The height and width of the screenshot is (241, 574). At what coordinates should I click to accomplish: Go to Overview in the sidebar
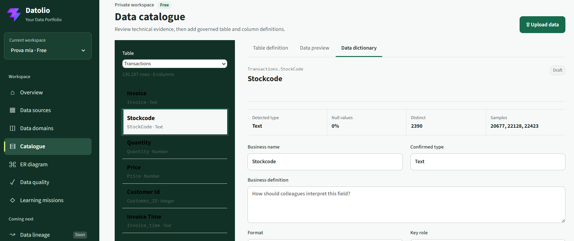coord(48,92)
